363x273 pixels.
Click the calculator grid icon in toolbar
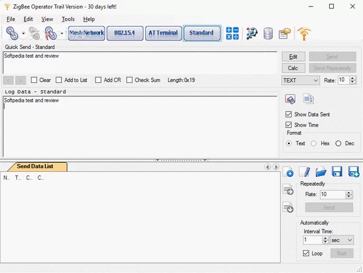click(x=232, y=33)
